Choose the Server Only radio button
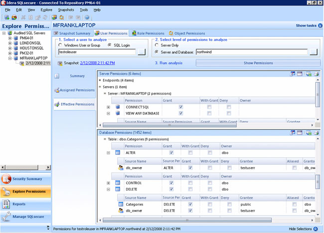 [157, 45]
